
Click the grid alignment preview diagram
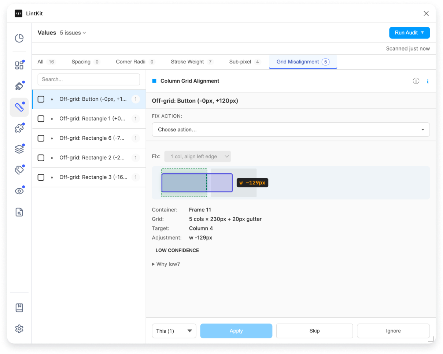(291, 183)
